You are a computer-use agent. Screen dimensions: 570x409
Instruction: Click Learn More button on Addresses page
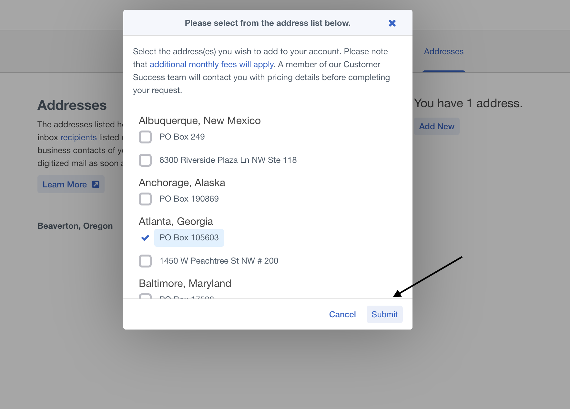click(x=71, y=184)
